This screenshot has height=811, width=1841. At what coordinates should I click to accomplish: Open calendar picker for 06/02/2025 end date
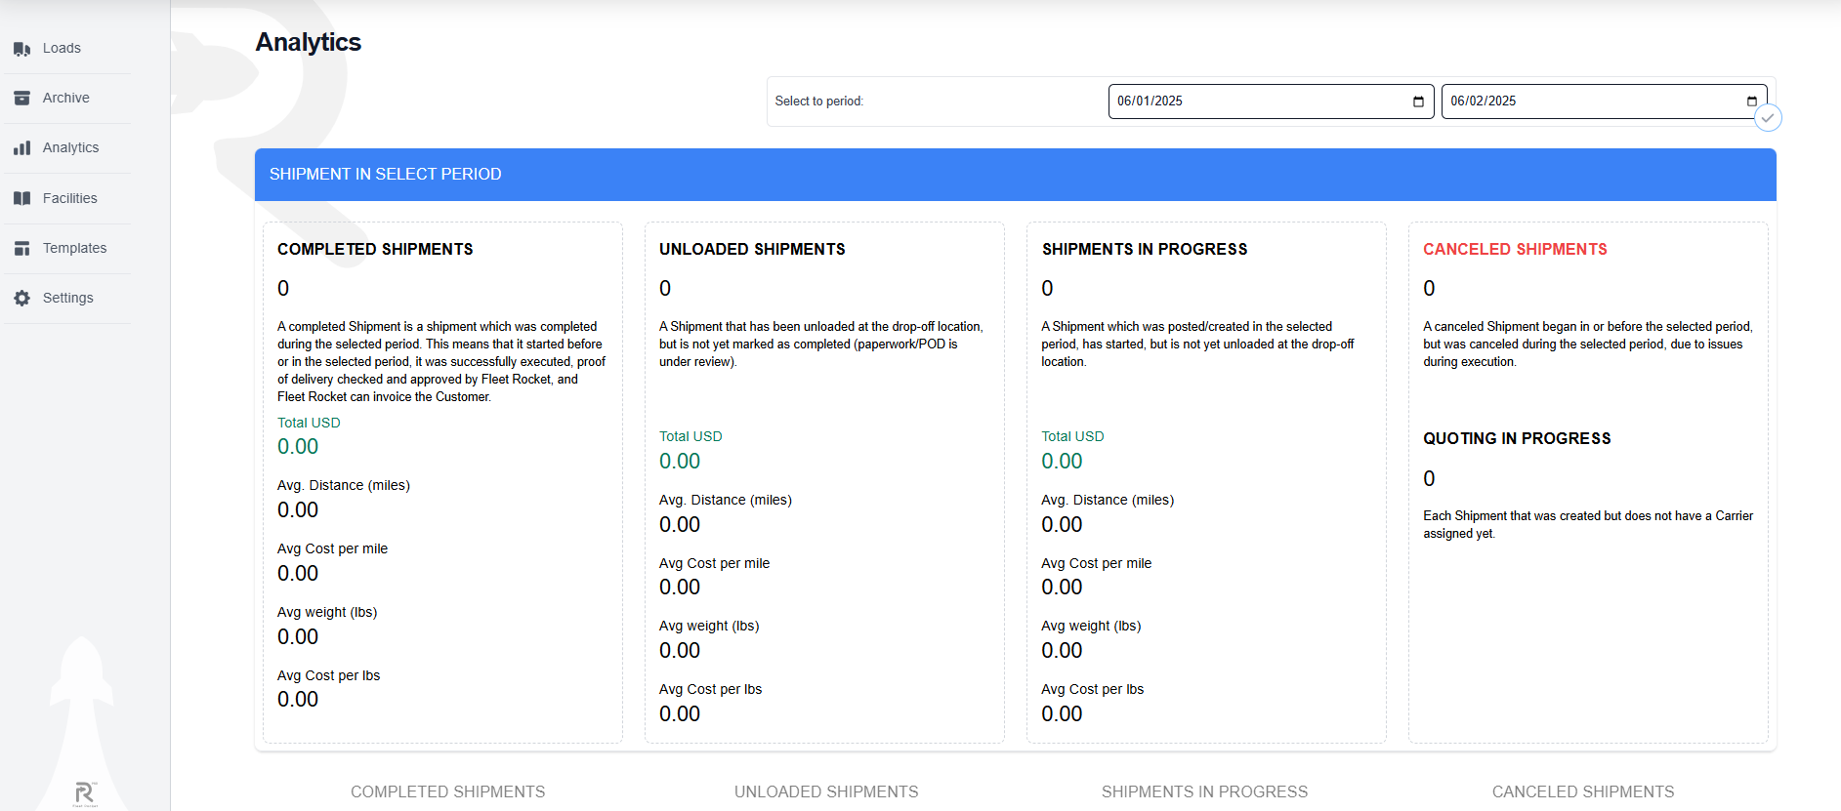click(x=1751, y=101)
